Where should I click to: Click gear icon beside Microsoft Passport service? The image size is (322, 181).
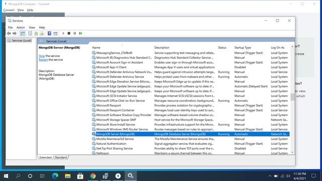94,106
